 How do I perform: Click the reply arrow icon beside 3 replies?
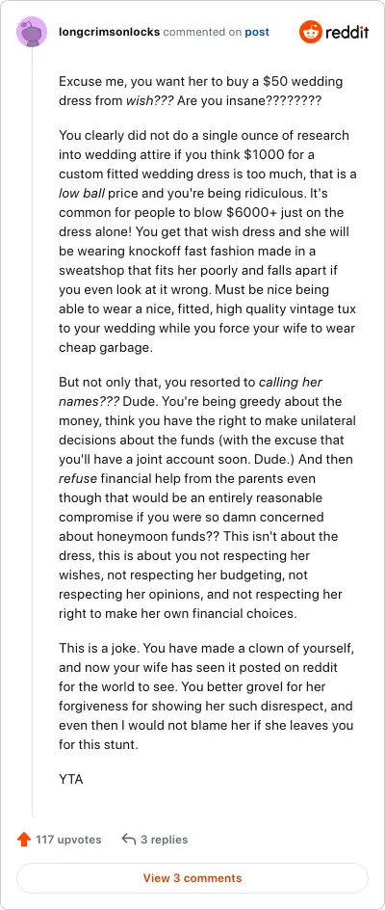click(129, 840)
